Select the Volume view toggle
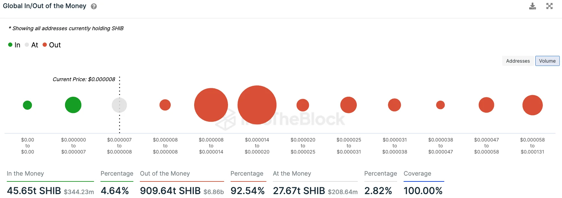The image size is (562, 198). tap(547, 61)
